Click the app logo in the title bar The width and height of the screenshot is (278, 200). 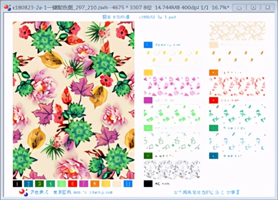pos(7,8)
